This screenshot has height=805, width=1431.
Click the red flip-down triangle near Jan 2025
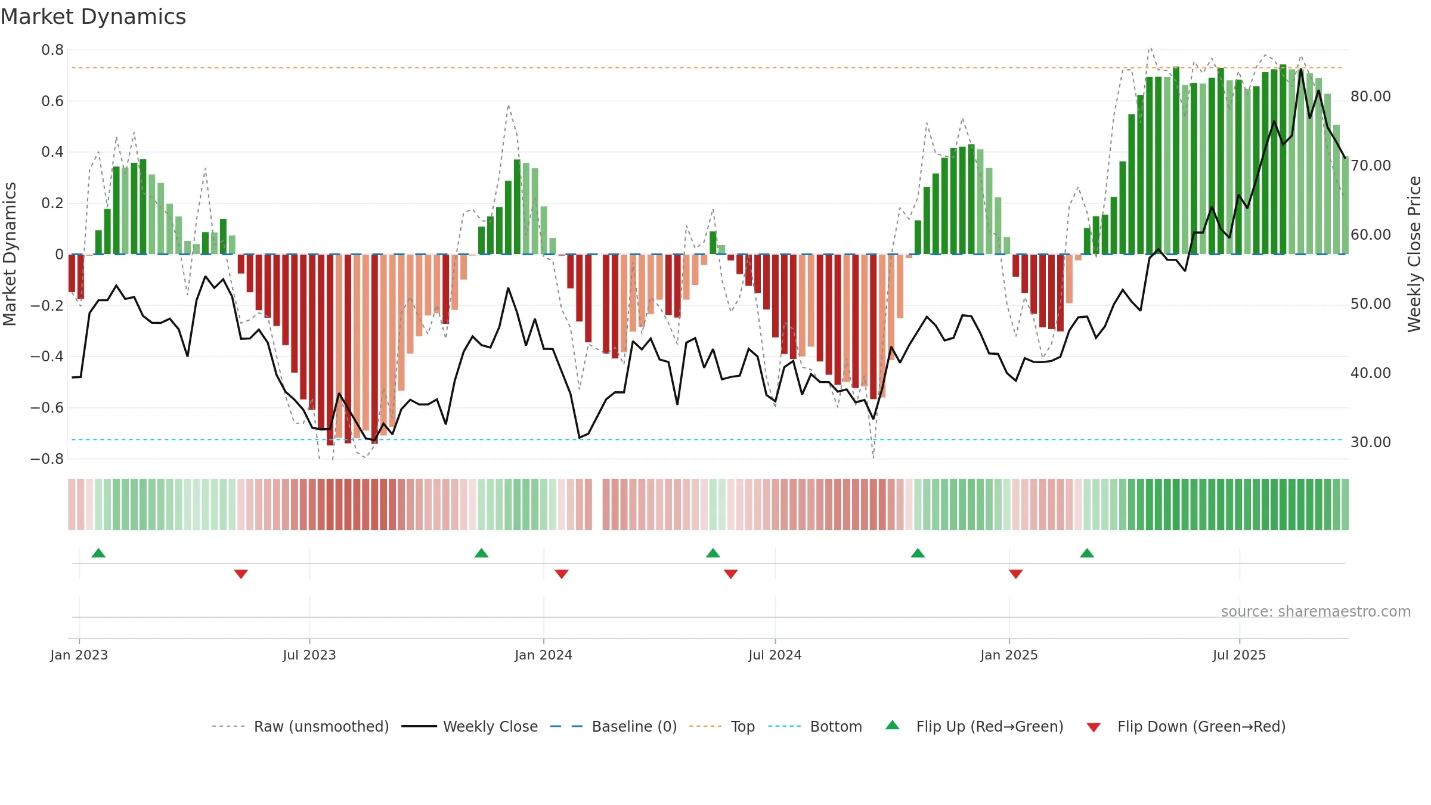pos(1016,574)
